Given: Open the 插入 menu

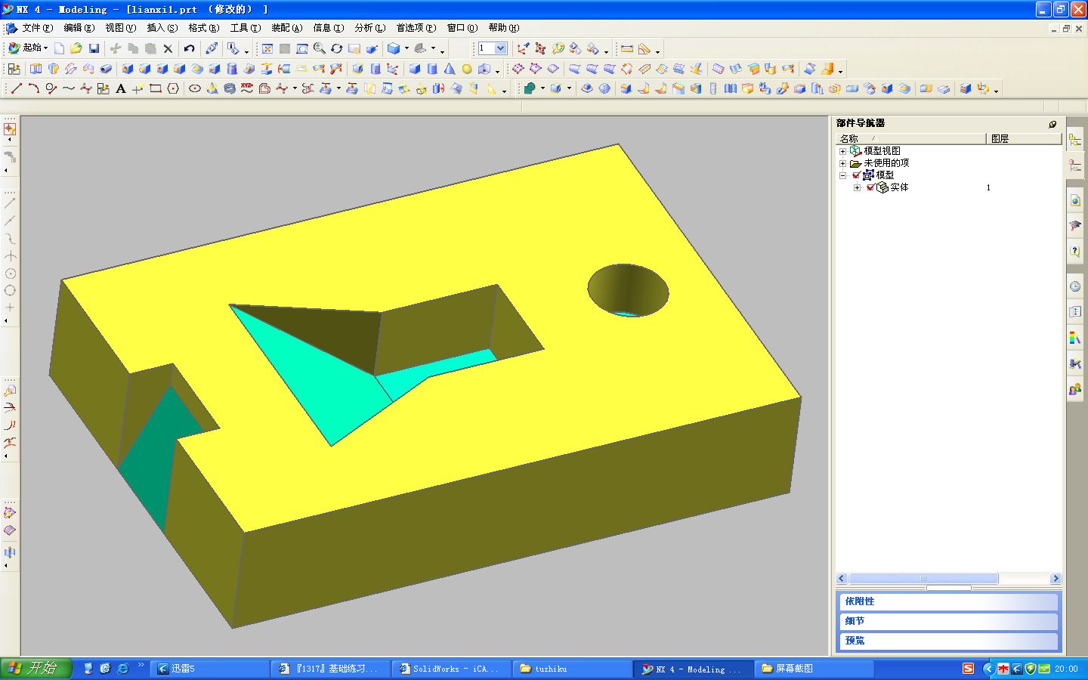Looking at the screenshot, I should tap(162, 28).
